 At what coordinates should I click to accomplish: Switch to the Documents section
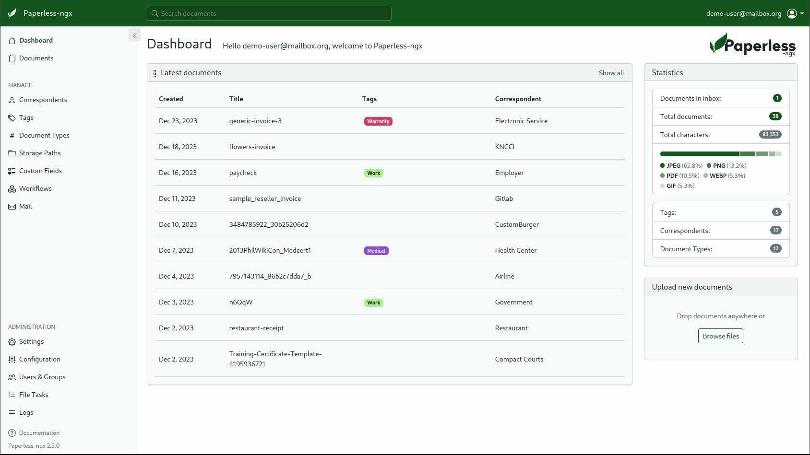[x=36, y=58]
